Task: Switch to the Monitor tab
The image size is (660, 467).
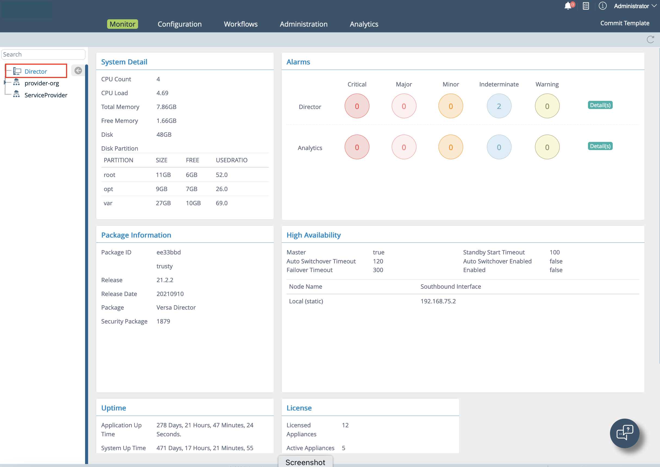Action: click(123, 24)
